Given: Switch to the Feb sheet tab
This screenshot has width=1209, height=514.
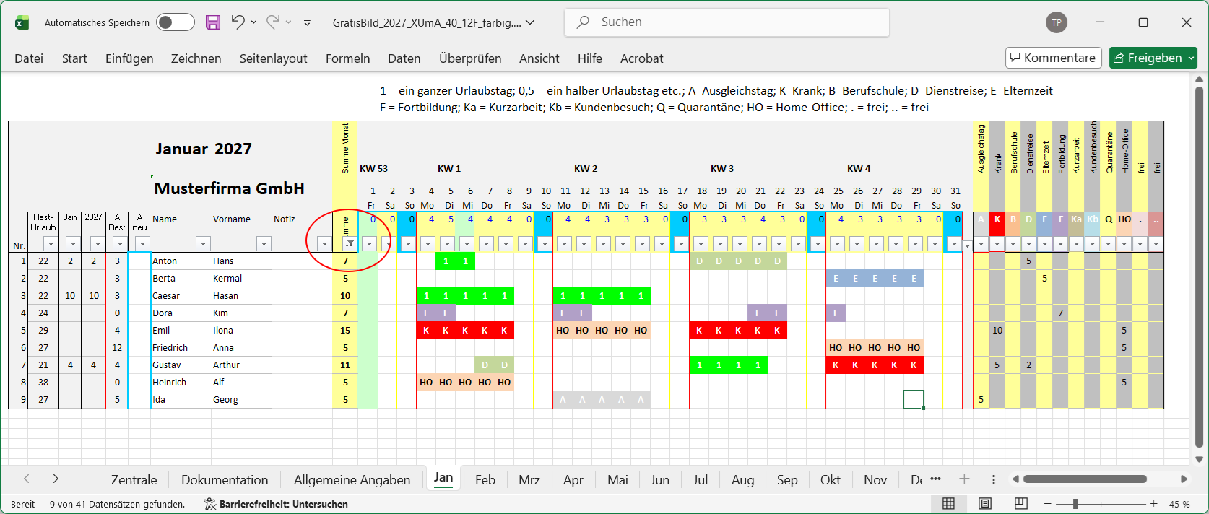Looking at the screenshot, I should point(485,480).
